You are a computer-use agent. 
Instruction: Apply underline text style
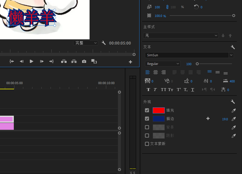[193, 90]
